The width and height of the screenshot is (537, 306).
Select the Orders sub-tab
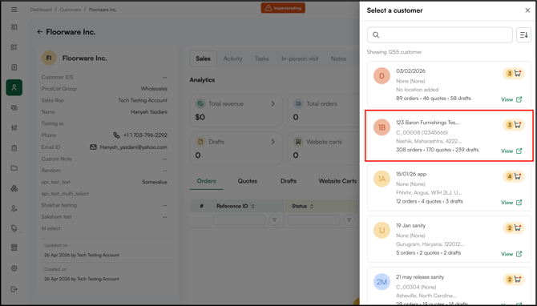point(207,181)
